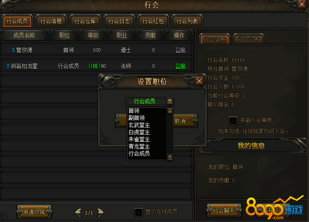Pick 玄武堂主 from the position list

coord(139,125)
